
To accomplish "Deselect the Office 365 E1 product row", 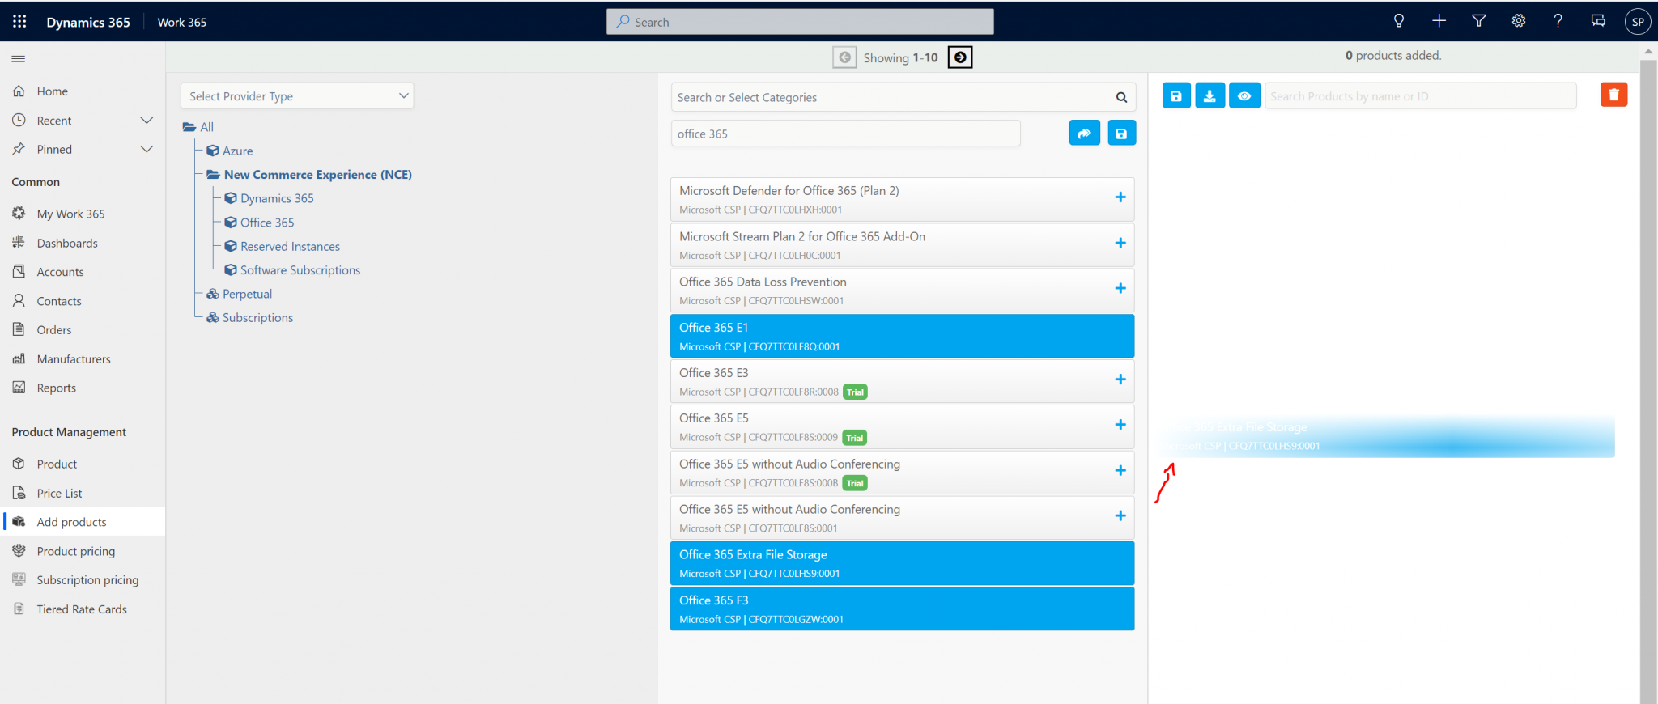I will [x=902, y=336].
